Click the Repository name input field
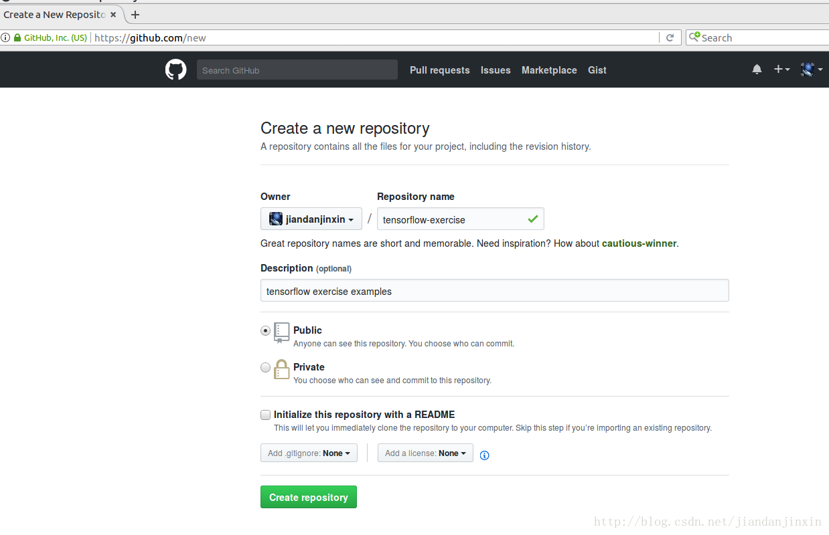The width and height of the screenshot is (829, 535). tap(461, 219)
